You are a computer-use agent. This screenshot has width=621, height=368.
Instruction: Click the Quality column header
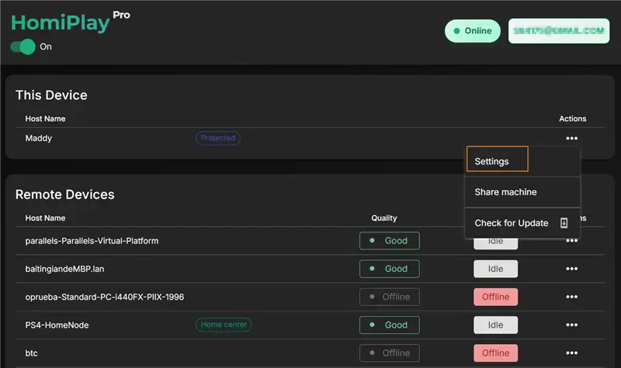point(383,218)
